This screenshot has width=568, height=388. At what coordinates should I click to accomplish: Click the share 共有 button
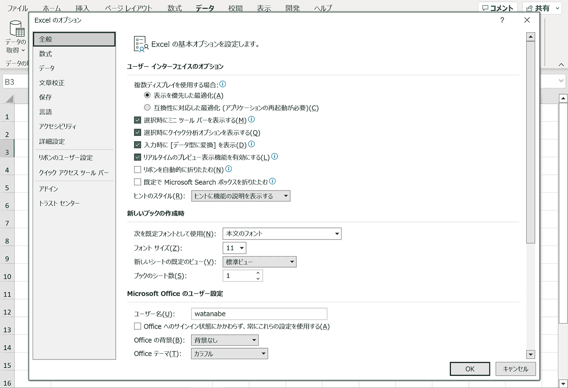tap(538, 8)
